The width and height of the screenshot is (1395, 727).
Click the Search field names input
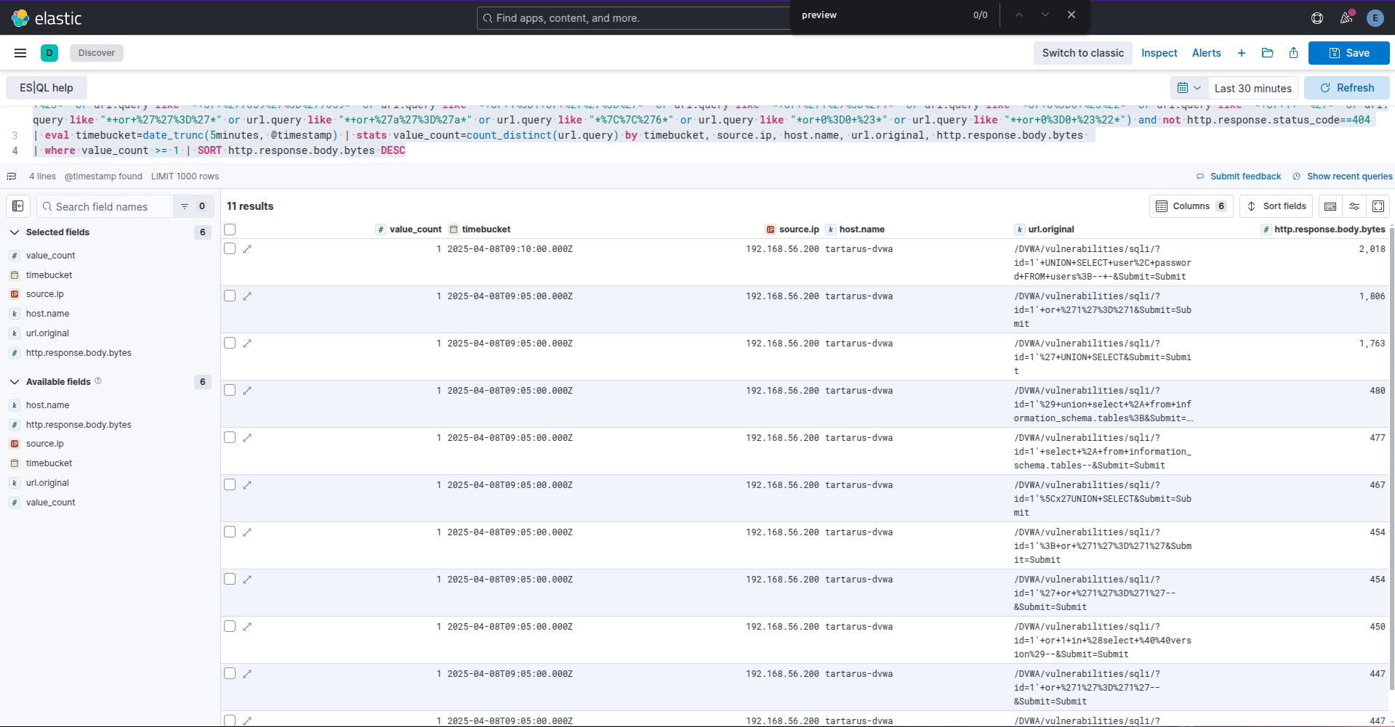[109, 207]
